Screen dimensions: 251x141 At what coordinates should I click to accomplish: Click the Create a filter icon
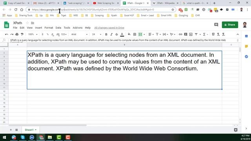pyautogui.click(x=196, y=34)
